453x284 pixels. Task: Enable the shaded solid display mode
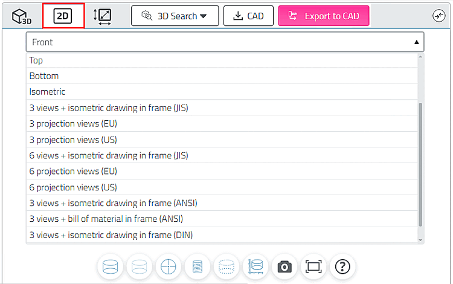point(110,266)
